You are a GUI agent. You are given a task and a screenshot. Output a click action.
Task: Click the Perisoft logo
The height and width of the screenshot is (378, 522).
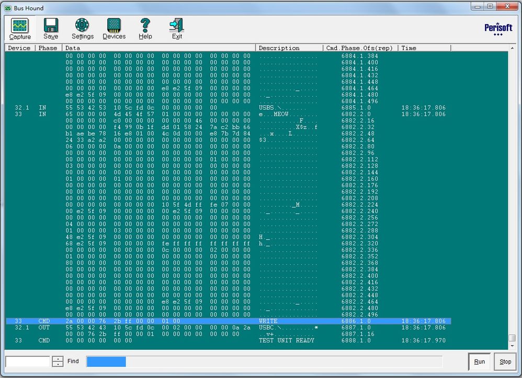(498, 29)
